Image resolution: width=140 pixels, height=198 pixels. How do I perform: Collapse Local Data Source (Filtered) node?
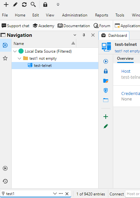pos(15,51)
